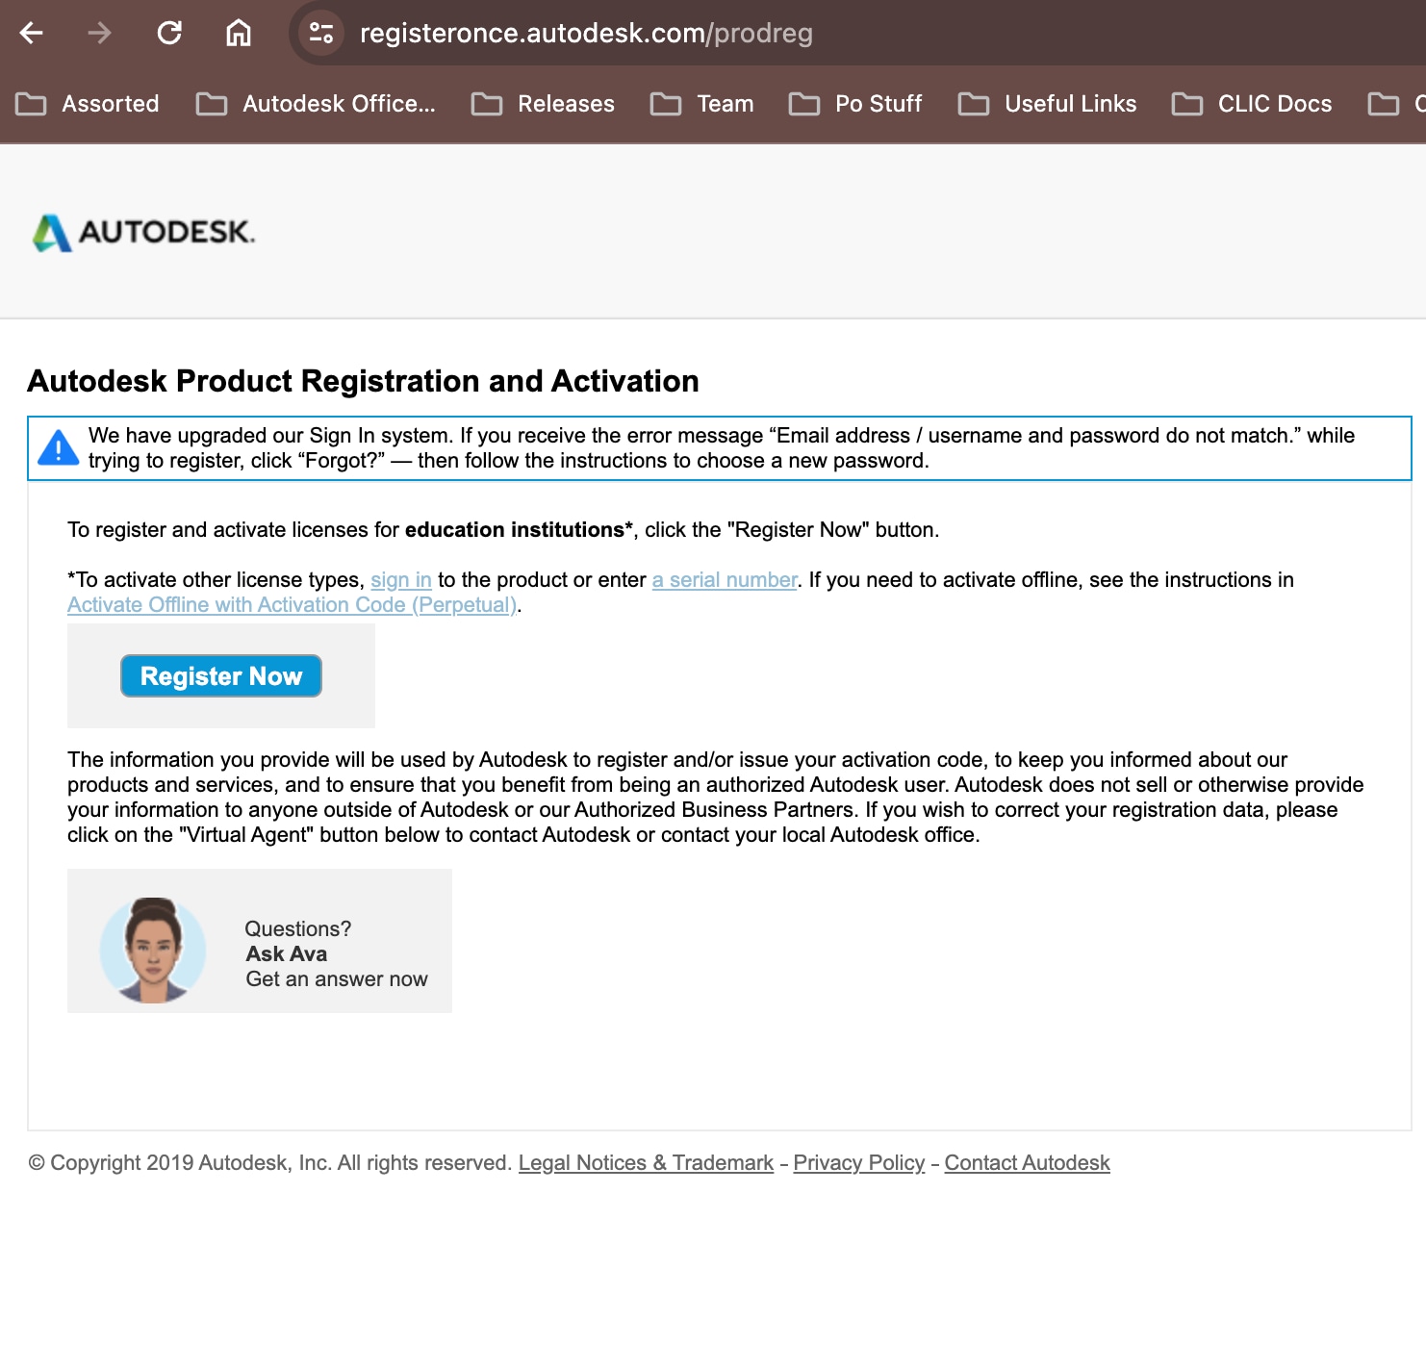Expand the Useful Links bookmark folder
The height and width of the screenshot is (1345, 1426).
click(1048, 104)
